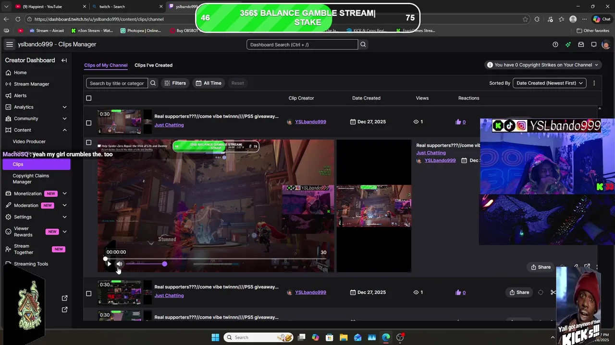Open first external link icon in sidebar
Screen dimensions: 615x345
65,298
